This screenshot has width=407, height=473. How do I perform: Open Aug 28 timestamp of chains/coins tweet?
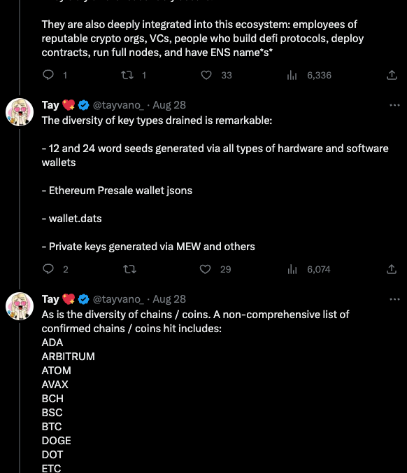tap(169, 299)
